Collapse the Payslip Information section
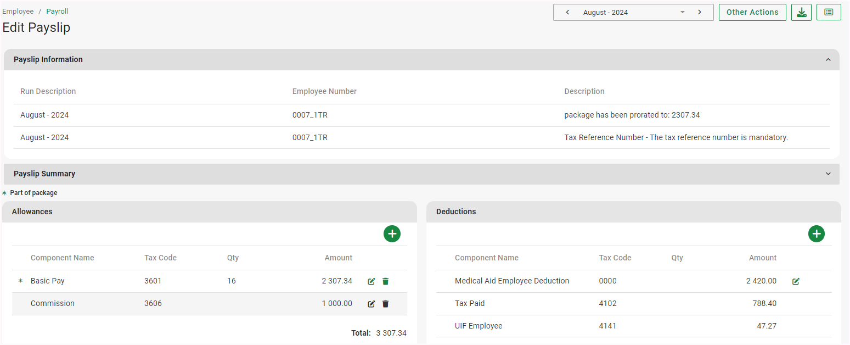The height and width of the screenshot is (345, 850). coord(828,60)
